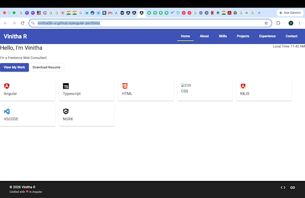Select the CSS card label text
The width and height of the screenshot is (305, 198).
pos(185,91)
